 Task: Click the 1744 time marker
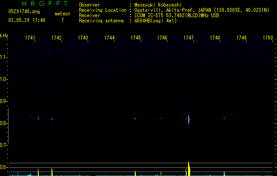click(x=109, y=38)
